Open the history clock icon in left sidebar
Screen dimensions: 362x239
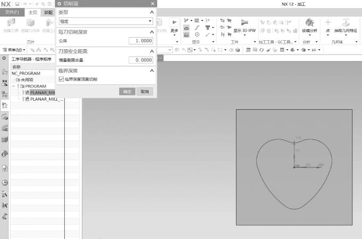pyautogui.click(x=5, y=182)
